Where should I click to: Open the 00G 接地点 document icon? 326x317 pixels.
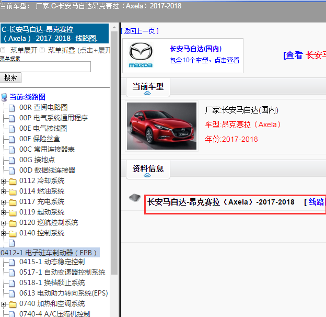tap(12, 160)
